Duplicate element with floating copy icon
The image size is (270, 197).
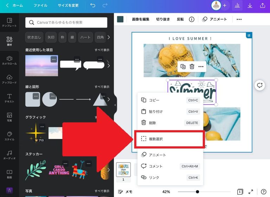click(x=183, y=66)
